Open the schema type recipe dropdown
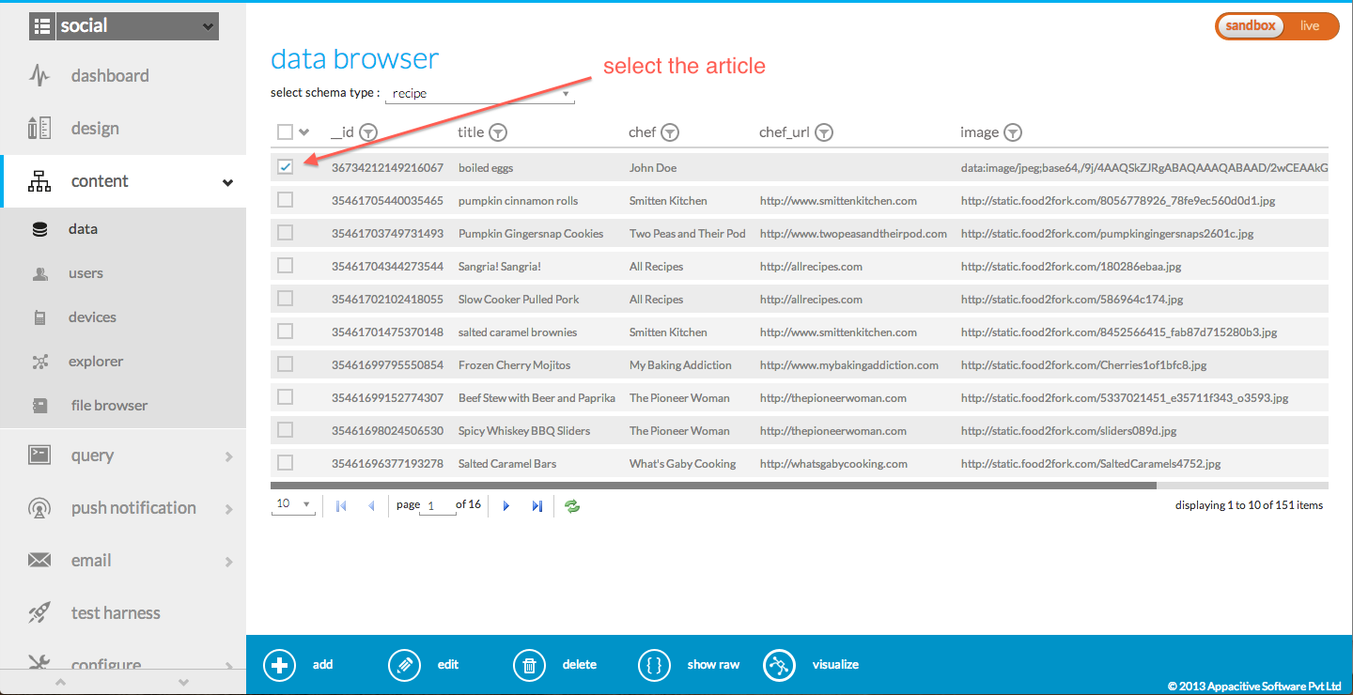The height and width of the screenshot is (695, 1353). (x=480, y=94)
